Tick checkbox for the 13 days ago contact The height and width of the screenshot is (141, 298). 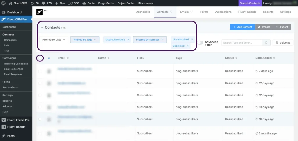pyautogui.click(x=40, y=107)
